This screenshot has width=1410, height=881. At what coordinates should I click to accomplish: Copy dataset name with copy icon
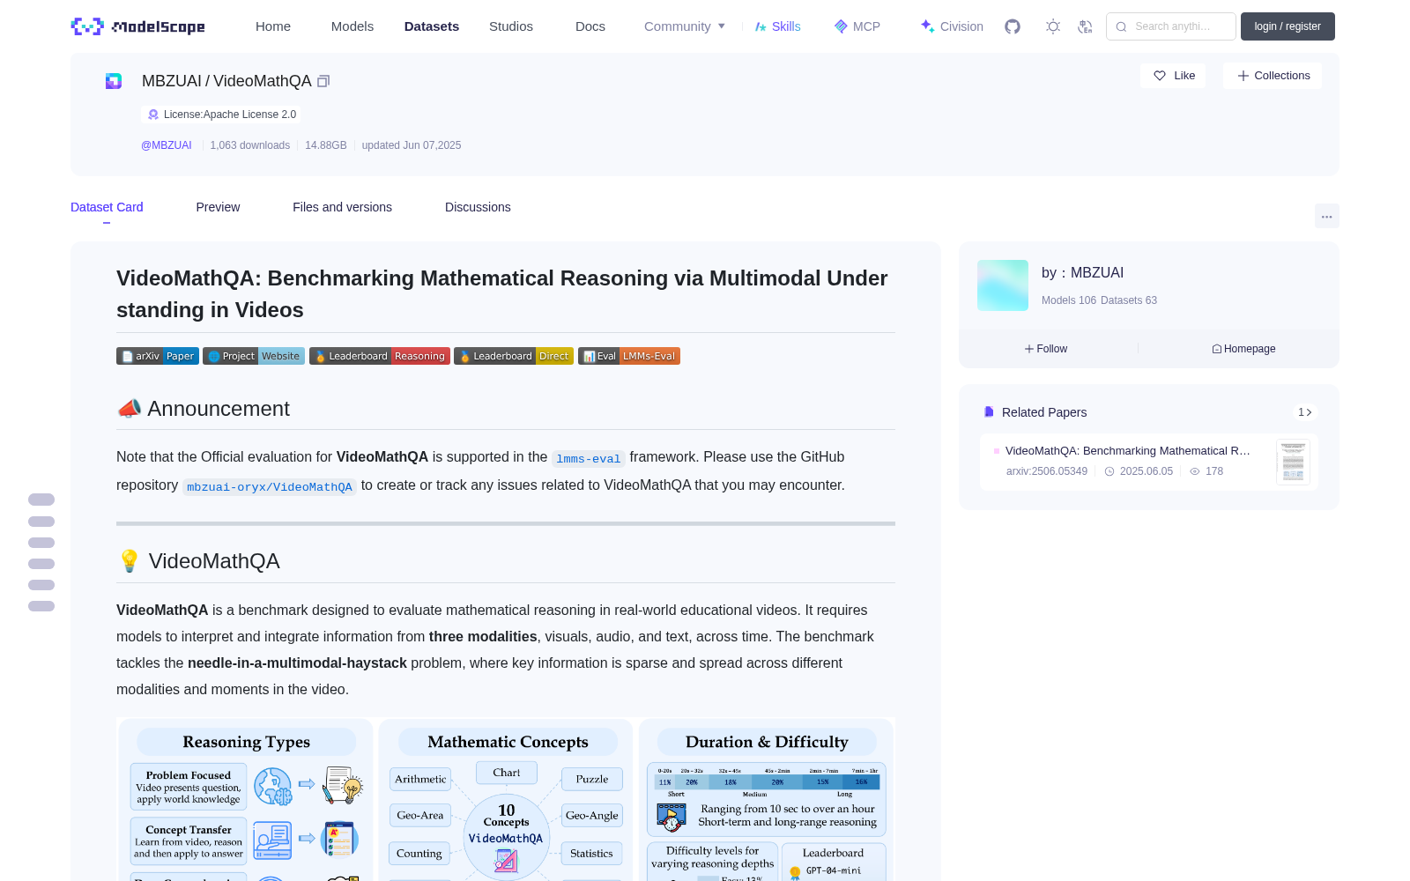tap(323, 81)
